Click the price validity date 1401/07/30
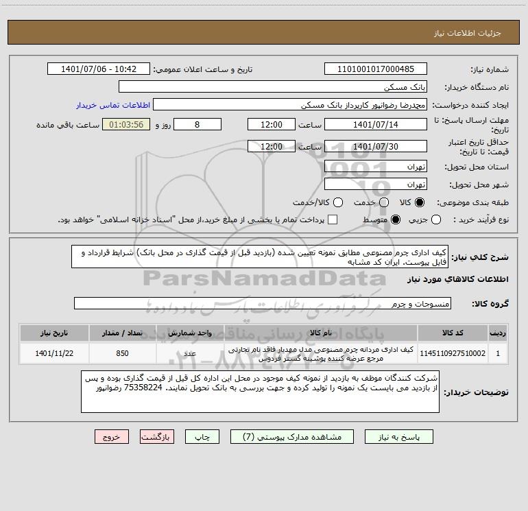Image resolution: width=528 pixels, height=511 pixels. [376, 146]
